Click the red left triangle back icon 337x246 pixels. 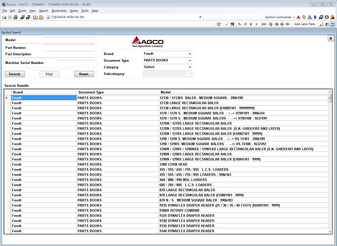[x=251, y=24]
